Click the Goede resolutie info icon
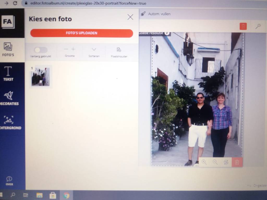Viewport: 267px width, 200px height. tap(167, 33)
